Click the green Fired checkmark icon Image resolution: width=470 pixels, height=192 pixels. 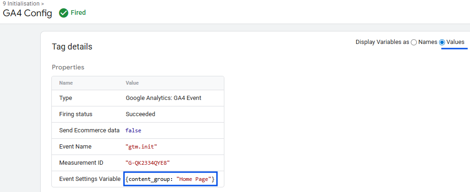click(x=64, y=13)
